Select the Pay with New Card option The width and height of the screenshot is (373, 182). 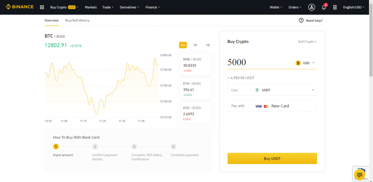272,106
